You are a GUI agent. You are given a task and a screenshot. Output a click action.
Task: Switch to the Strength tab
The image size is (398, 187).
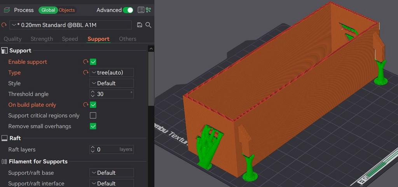click(42, 39)
